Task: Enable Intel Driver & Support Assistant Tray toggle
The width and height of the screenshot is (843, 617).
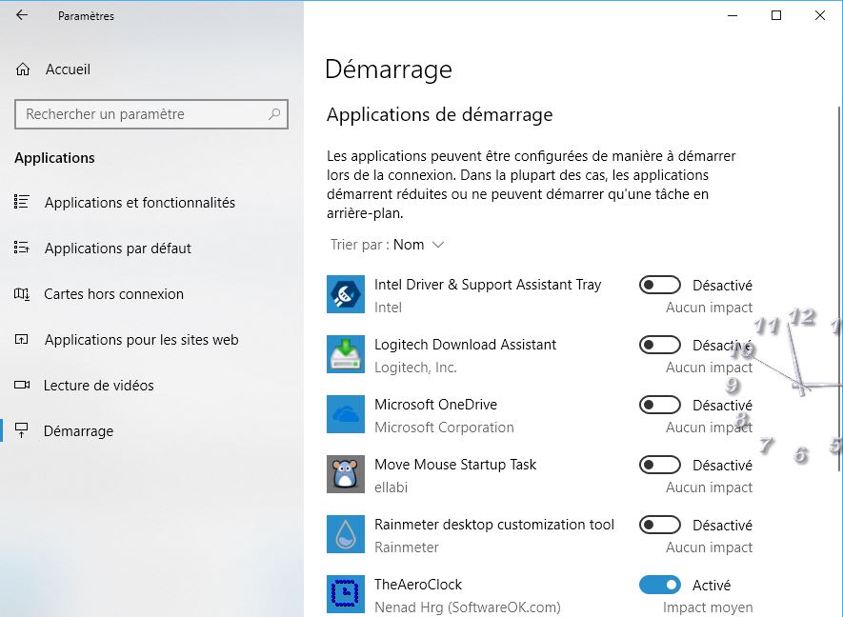Action: [x=660, y=285]
